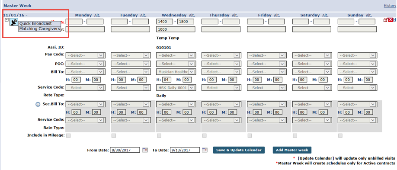Open Sunday Pay Code dropdown
The image size is (397, 170).
click(357, 55)
